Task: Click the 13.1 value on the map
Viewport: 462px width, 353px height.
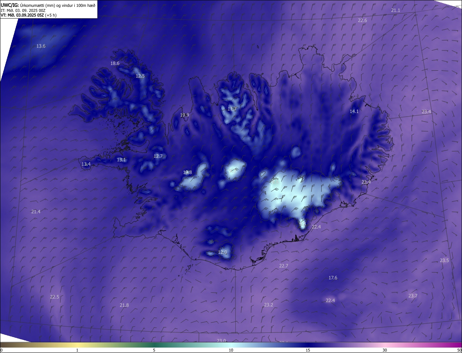Action: pos(121,160)
